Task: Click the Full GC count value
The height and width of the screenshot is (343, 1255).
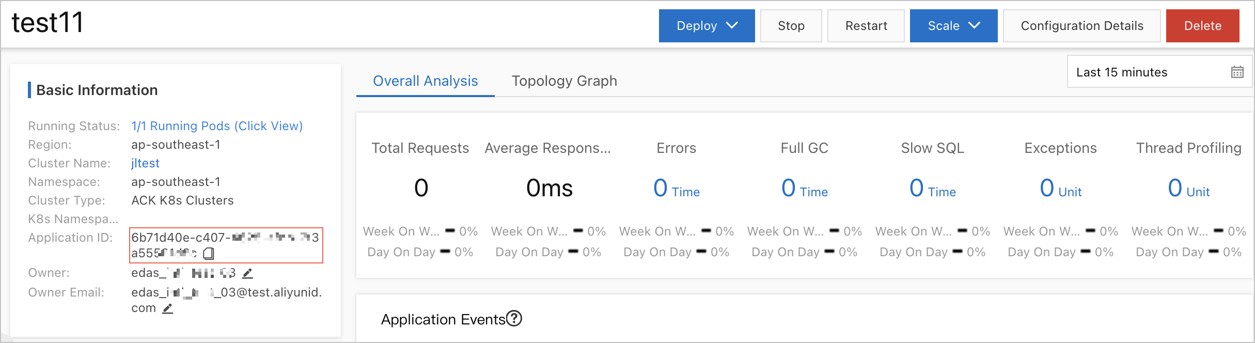Action: [x=789, y=188]
